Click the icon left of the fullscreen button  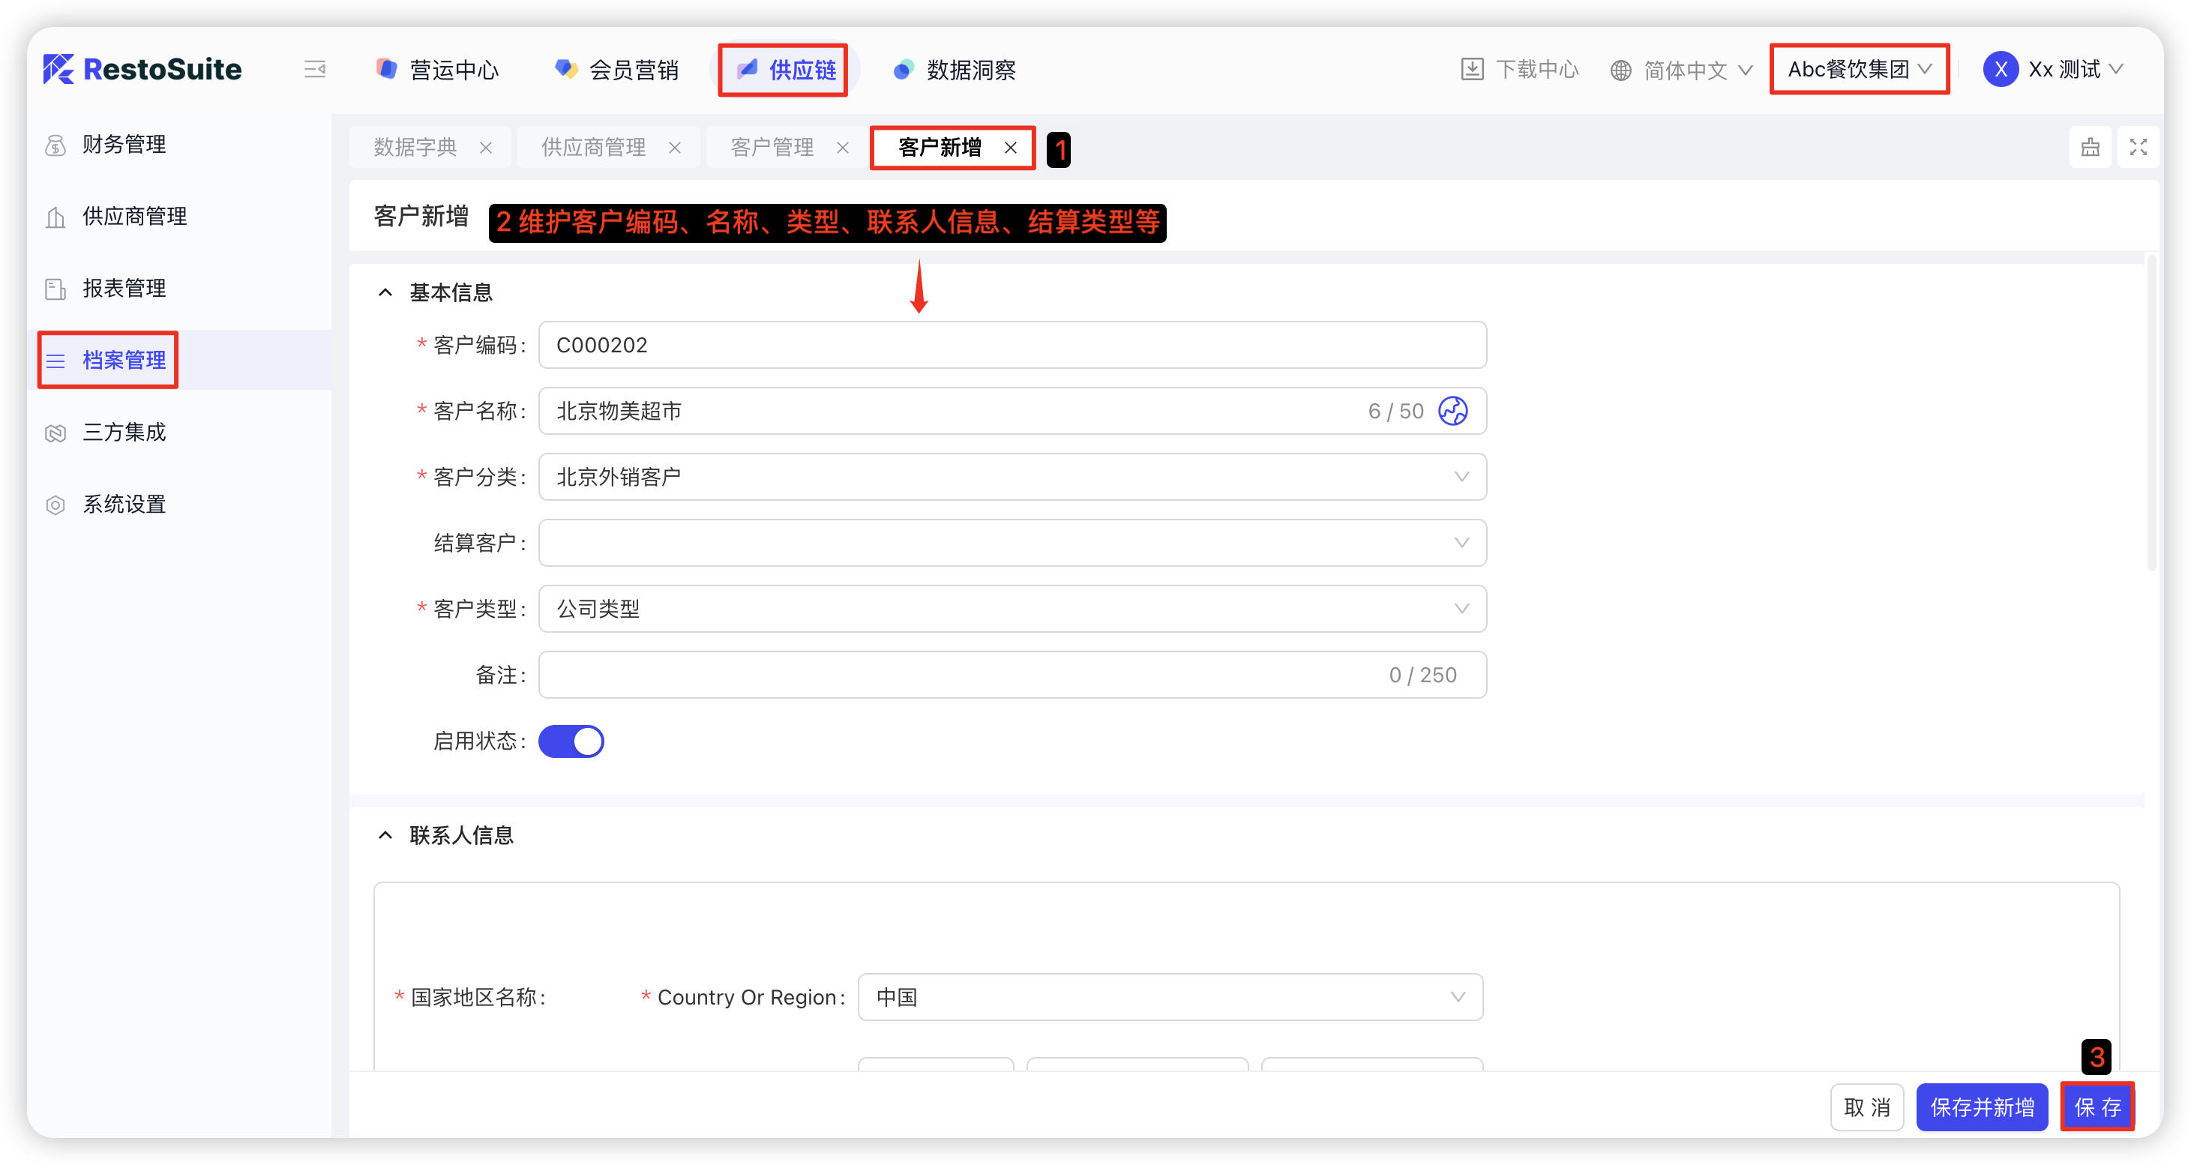pyautogui.click(x=2090, y=147)
